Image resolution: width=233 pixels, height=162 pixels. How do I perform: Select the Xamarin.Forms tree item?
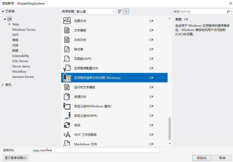(x=23, y=77)
